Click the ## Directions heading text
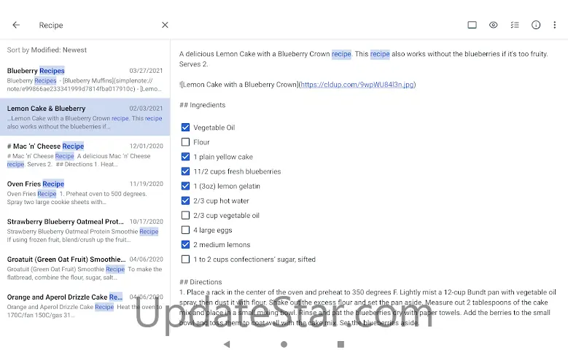568x355 pixels. pos(201,282)
